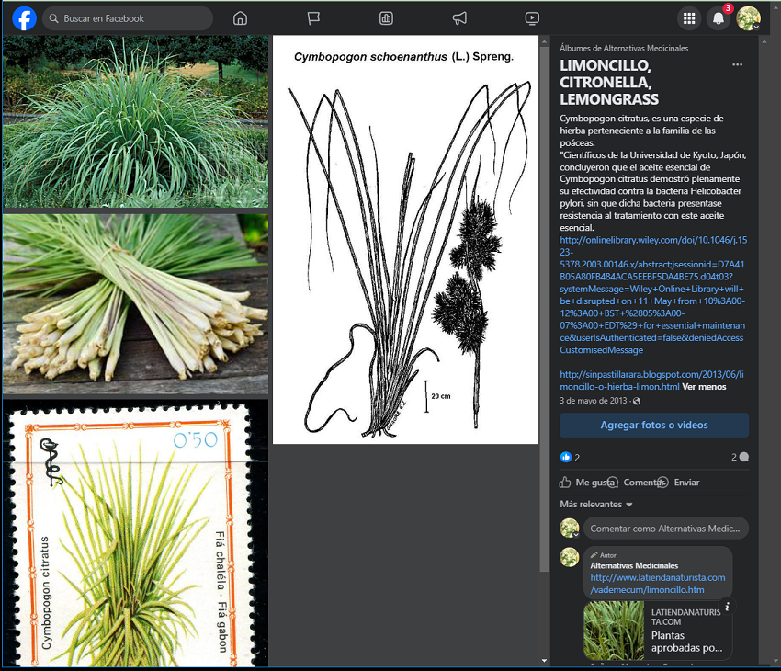The height and width of the screenshot is (671, 781).
Task: Go to Home via house icon
Action: [240, 18]
